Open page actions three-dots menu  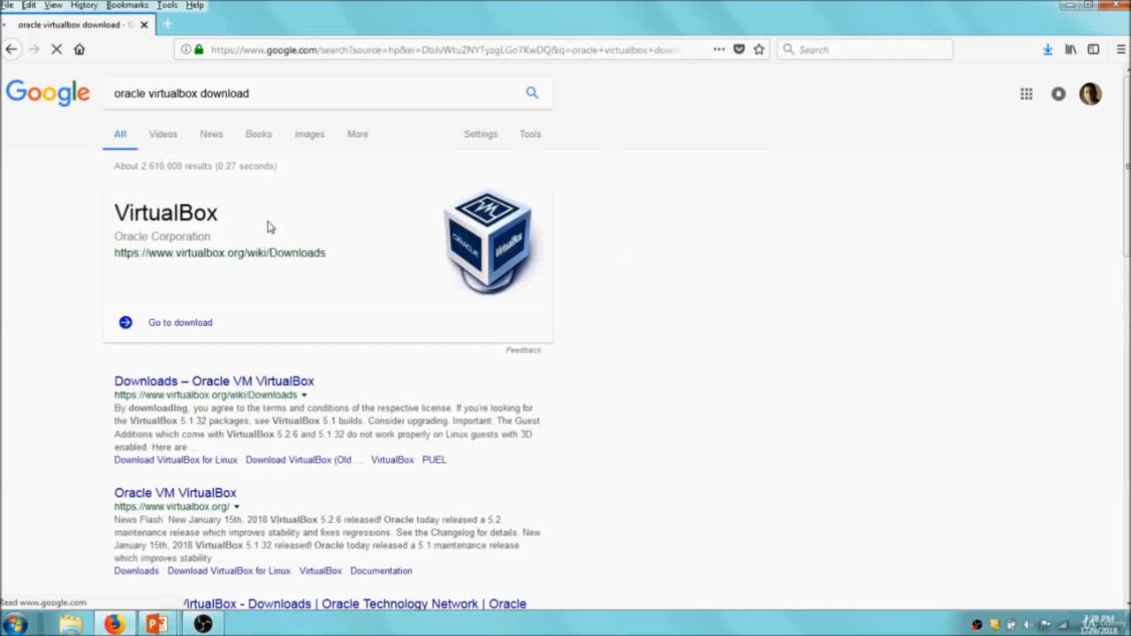[x=718, y=49]
